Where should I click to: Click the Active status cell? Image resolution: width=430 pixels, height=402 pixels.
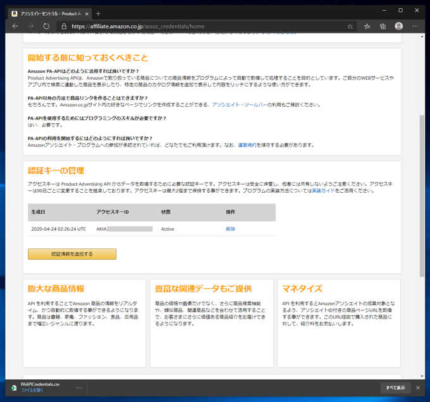168,229
